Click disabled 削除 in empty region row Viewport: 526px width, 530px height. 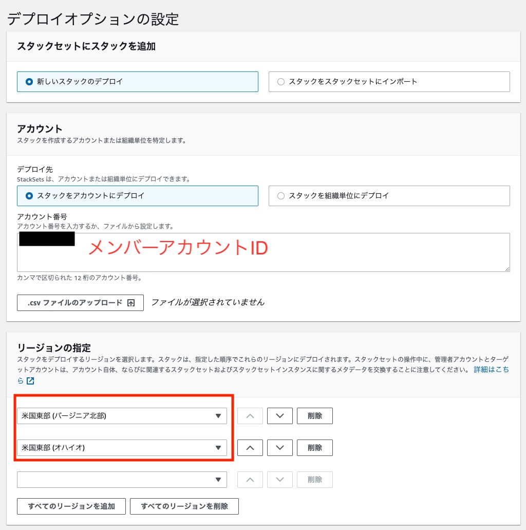coord(315,479)
